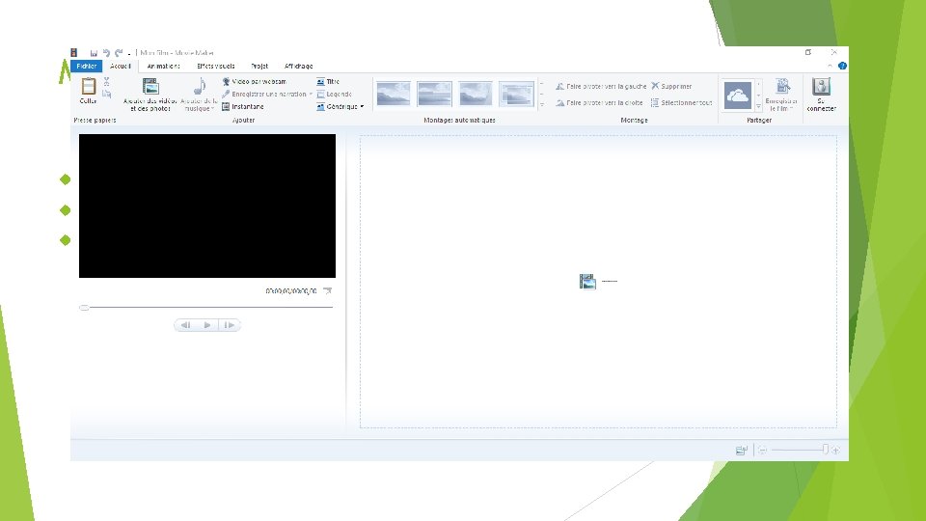Take an Instantané snapshot
The height and width of the screenshot is (521, 926).
click(243, 106)
